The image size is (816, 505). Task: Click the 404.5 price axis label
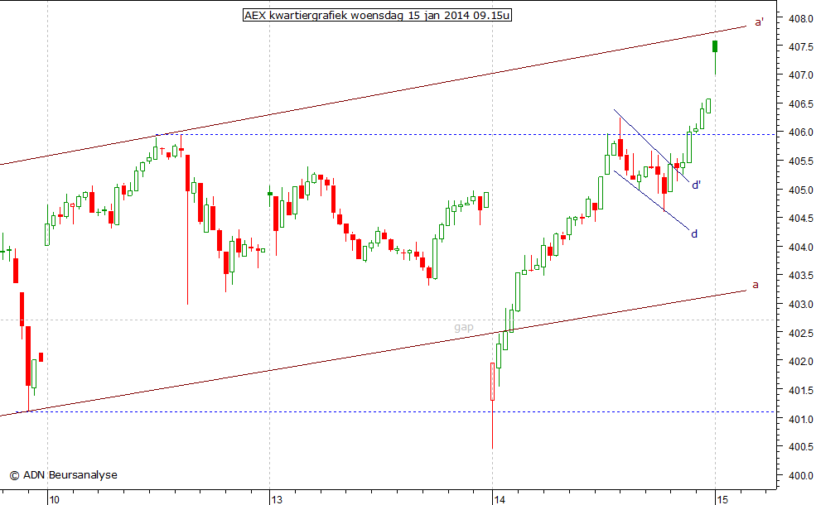point(800,219)
